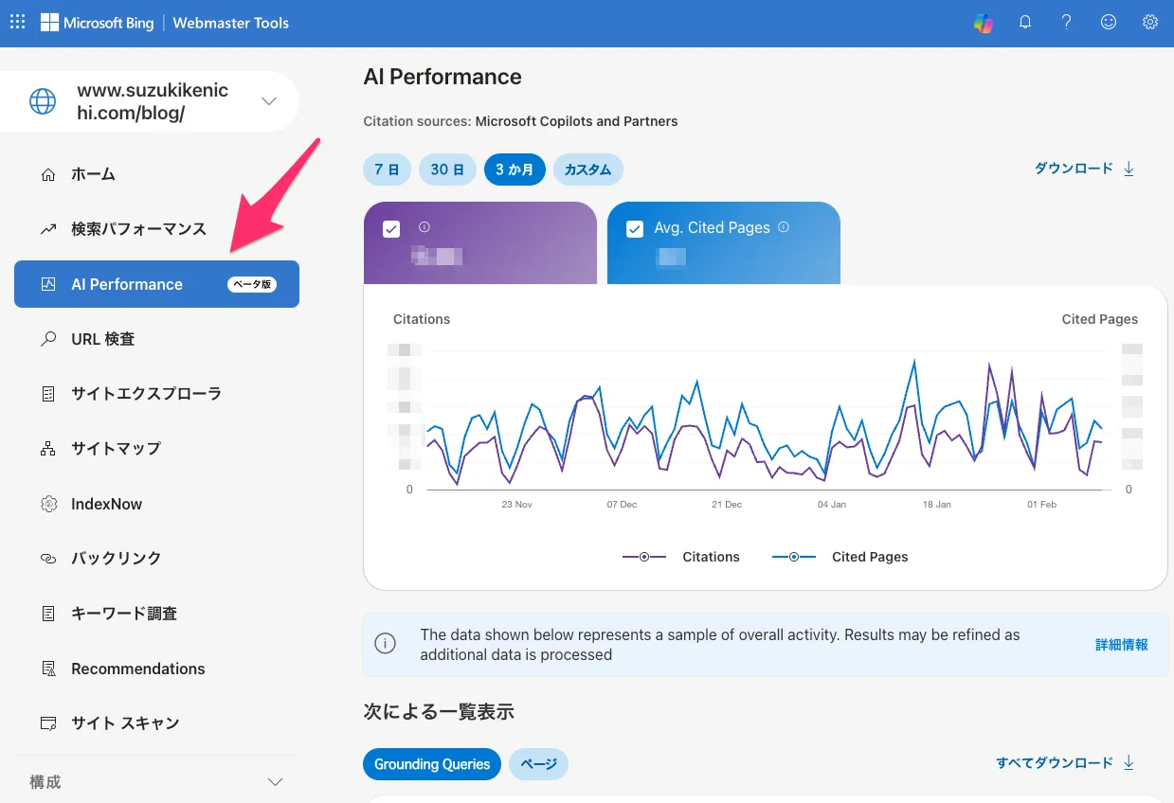Click the info icon next to Avg. Cited Pages
This screenshot has width=1174, height=803.
pos(783,227)
